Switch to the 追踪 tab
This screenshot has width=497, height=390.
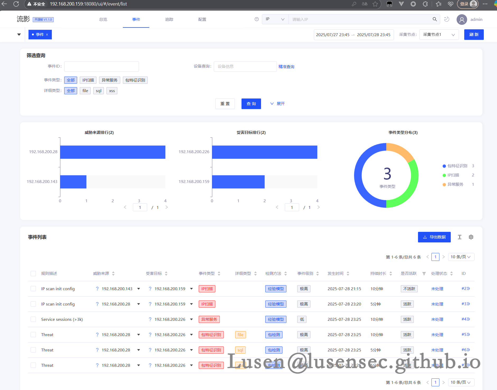tap(169, 20)
